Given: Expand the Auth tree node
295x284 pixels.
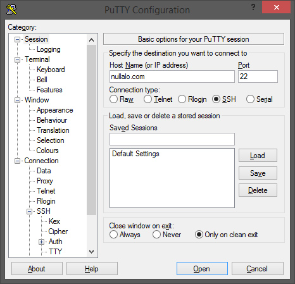Looking at the screenshot, I should tap(42, 242).
